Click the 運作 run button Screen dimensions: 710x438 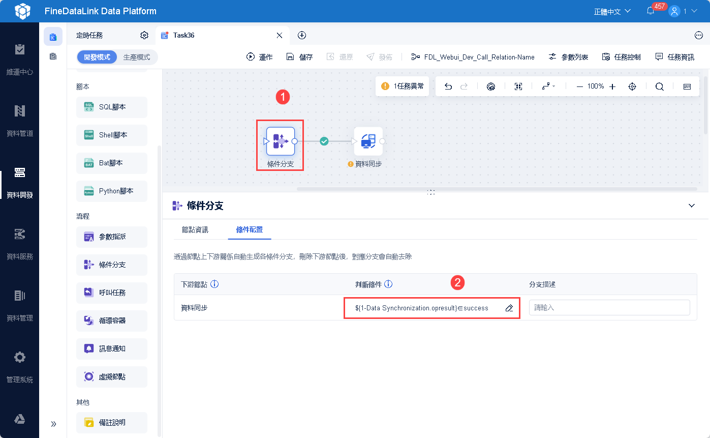coord(260,57)
